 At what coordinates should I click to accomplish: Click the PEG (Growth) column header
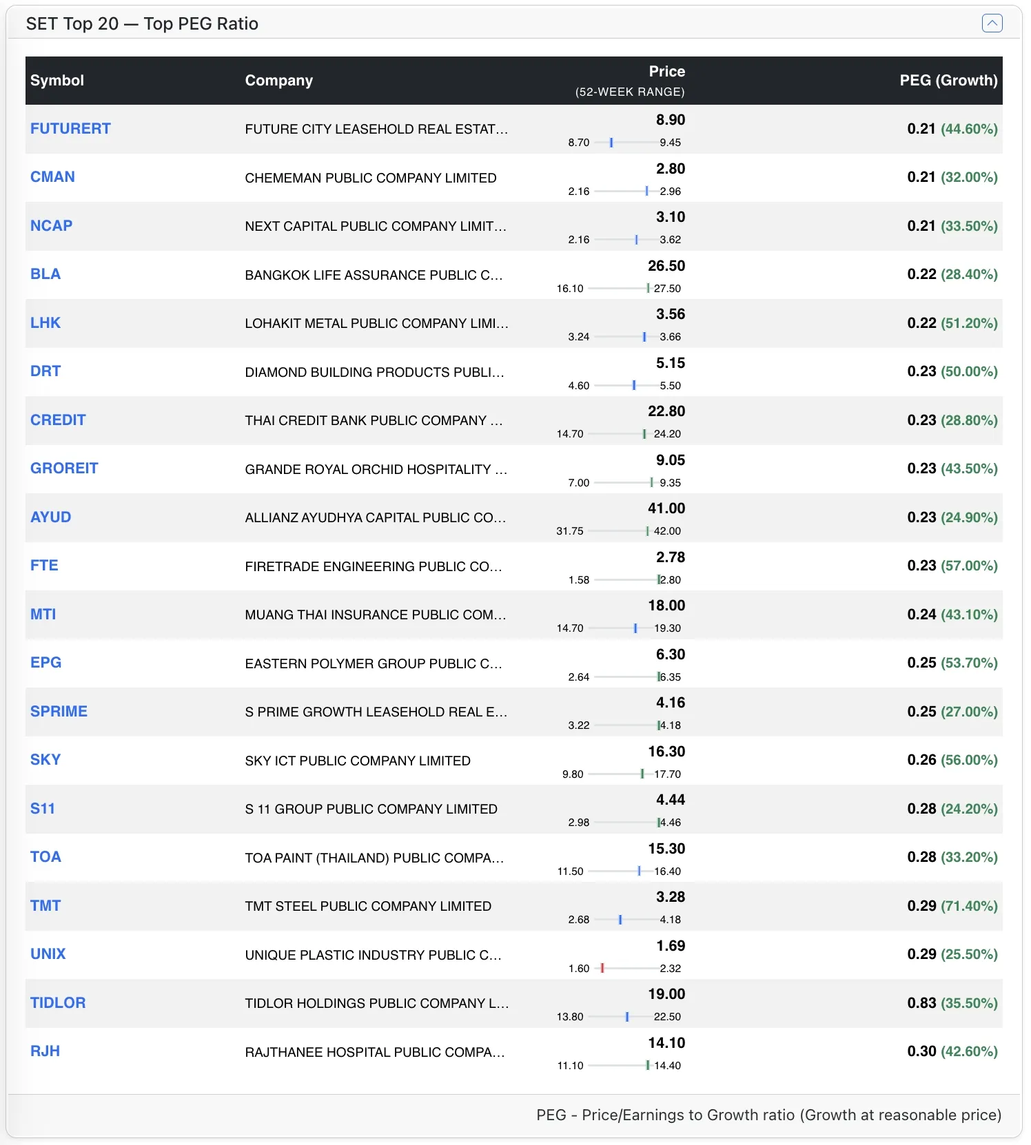[948, 81]
